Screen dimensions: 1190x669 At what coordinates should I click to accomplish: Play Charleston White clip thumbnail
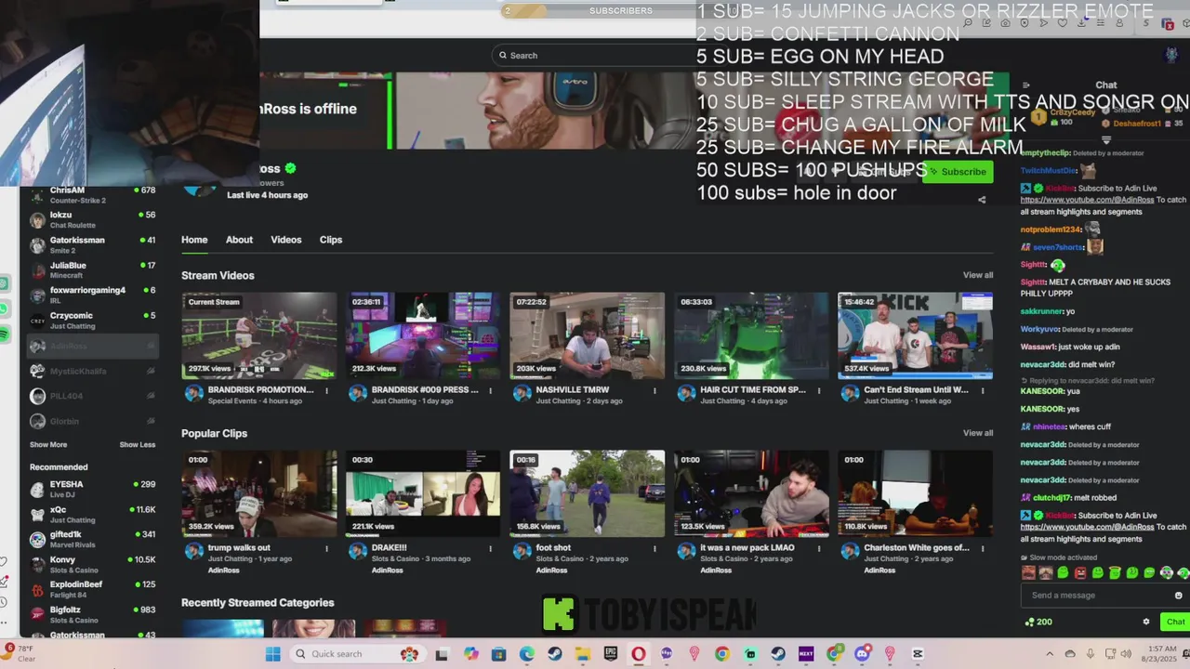(x=915, y=493)
